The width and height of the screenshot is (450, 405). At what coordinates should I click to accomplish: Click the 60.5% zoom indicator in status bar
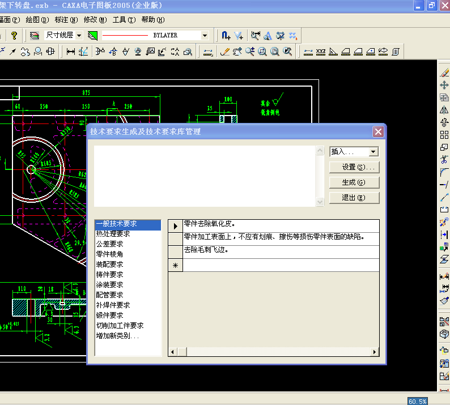[418, 401]
